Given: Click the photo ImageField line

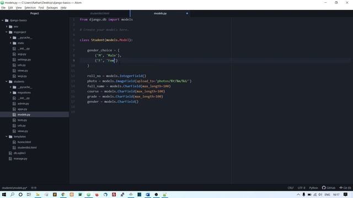Looking at the screenshot, I should coord(140,81).
